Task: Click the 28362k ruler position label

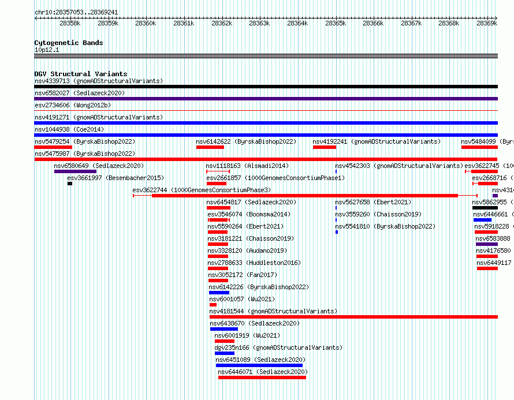Action: [x=222, y=23]
